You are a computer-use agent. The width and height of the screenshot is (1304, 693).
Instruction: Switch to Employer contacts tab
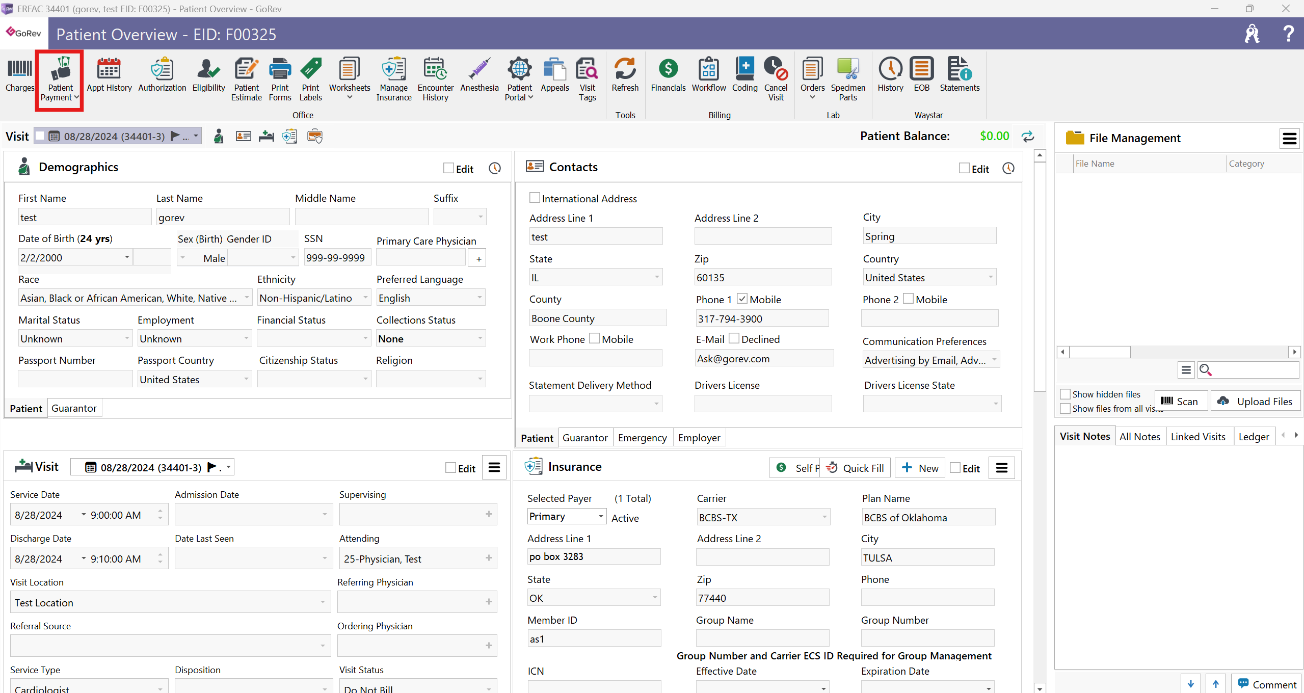pyautogui.click(x=699, y=438)
